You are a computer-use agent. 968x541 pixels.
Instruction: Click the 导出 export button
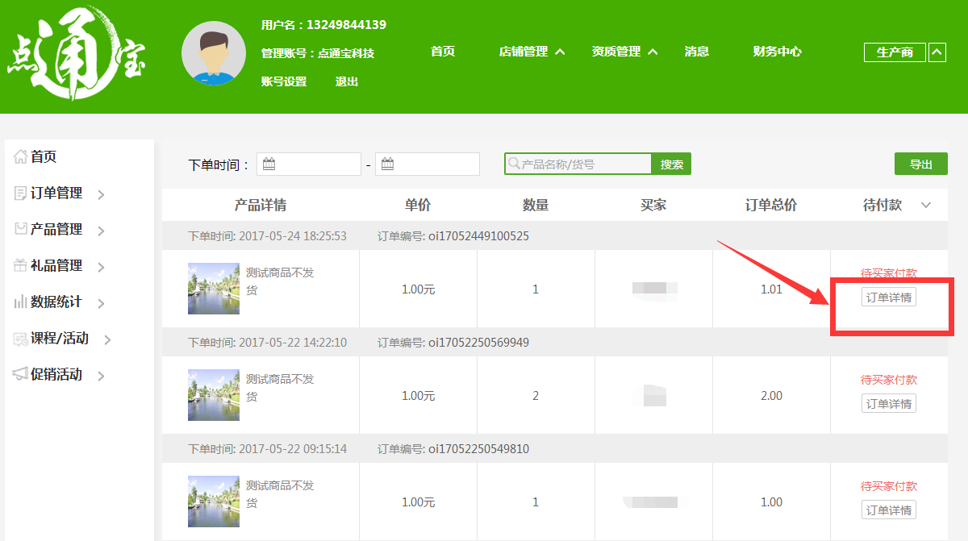920,164
